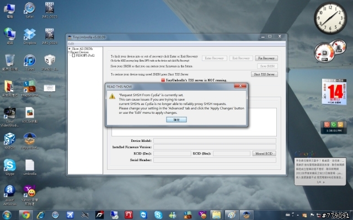Open the Edit menu in TinyUmbrella

coord(71,43)
